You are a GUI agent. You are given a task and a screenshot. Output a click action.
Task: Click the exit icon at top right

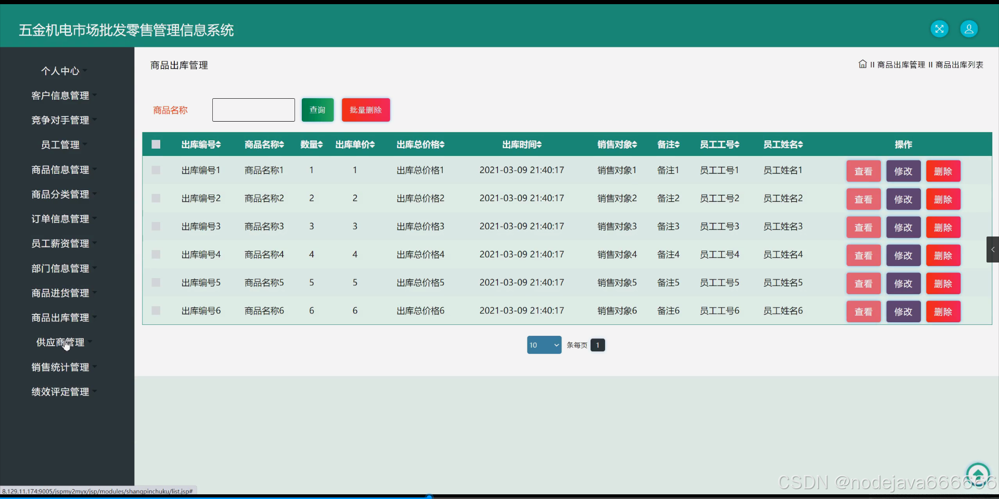point(940,29)
